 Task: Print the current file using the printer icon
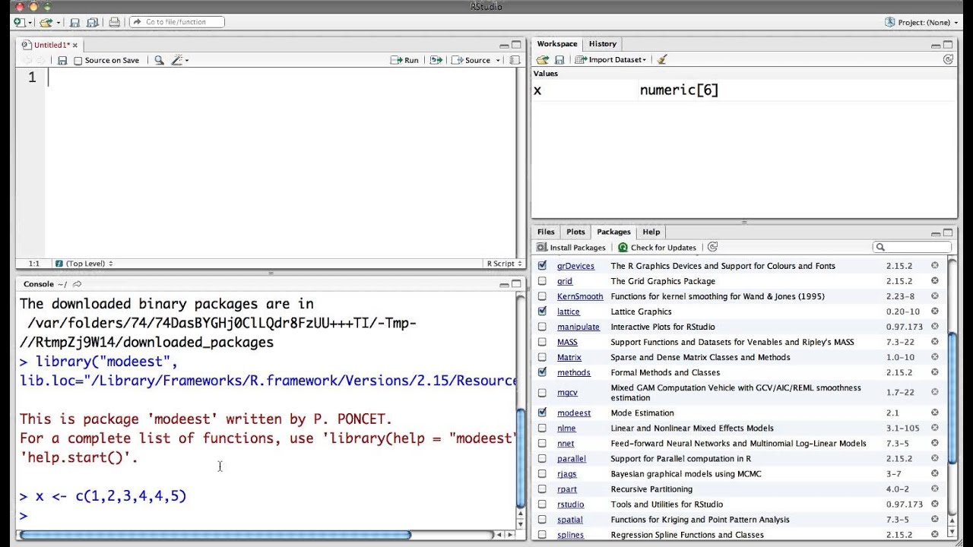click(114, 22)
